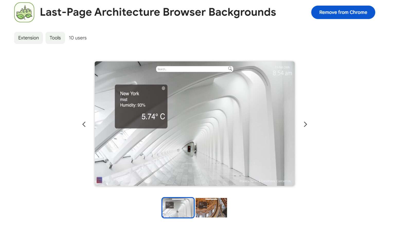
Task: Open the Contact Us link
Action: point(284,181)
